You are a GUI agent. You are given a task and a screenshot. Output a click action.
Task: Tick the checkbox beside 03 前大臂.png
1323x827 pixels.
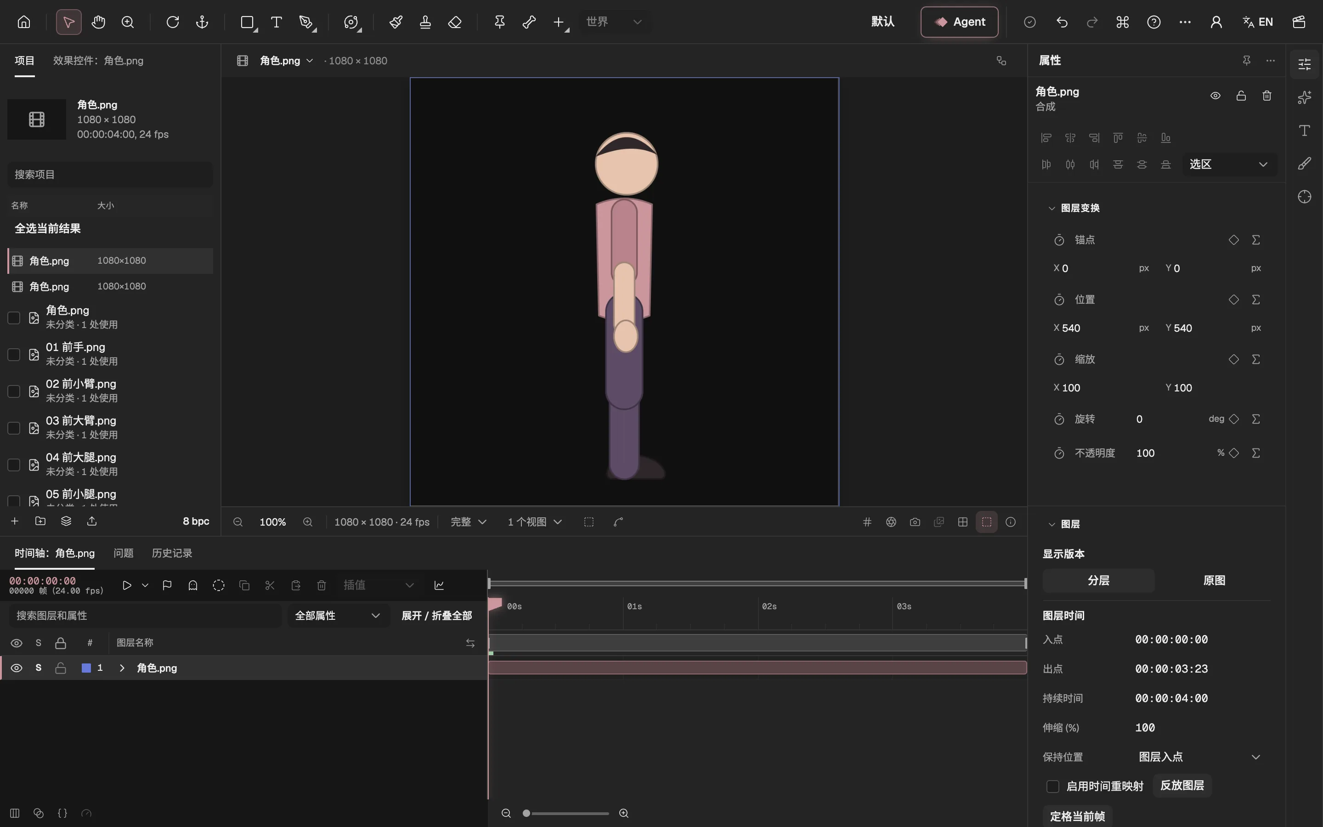[14, 428]
